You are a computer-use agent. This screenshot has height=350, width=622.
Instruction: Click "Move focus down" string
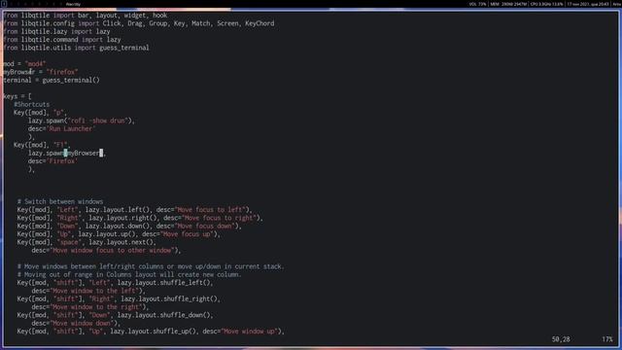coord(204,227)
